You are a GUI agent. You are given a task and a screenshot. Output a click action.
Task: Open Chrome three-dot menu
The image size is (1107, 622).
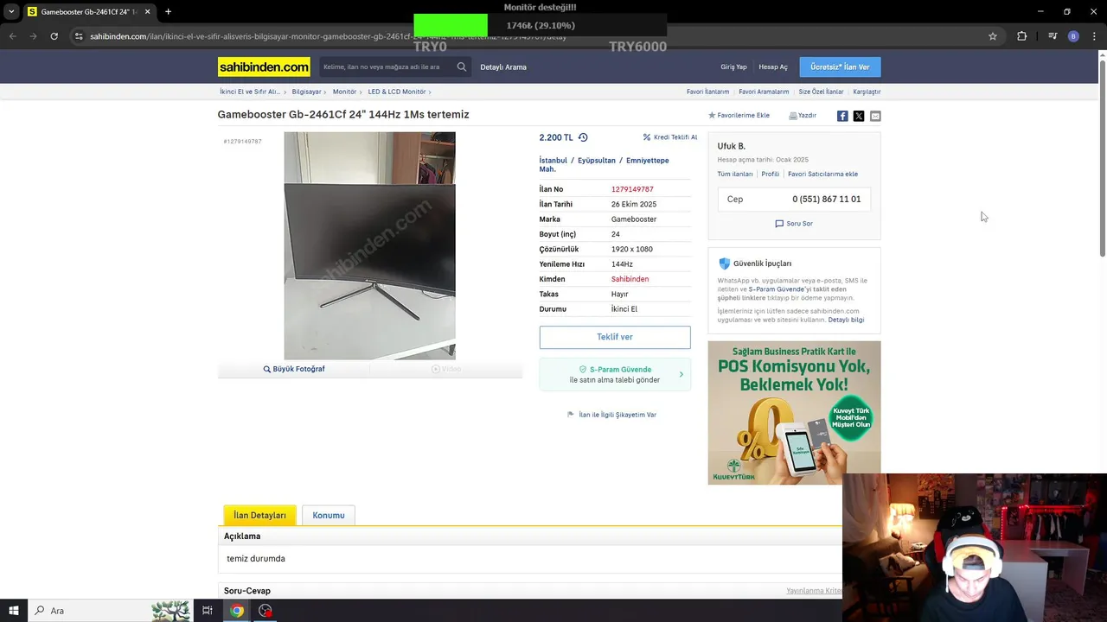pyautogui.click(x=1094, y=36)
